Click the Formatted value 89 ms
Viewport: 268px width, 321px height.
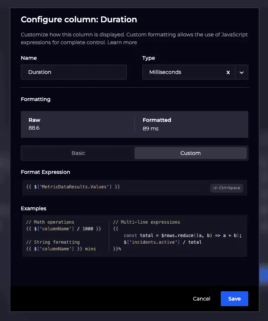[151, 129]
